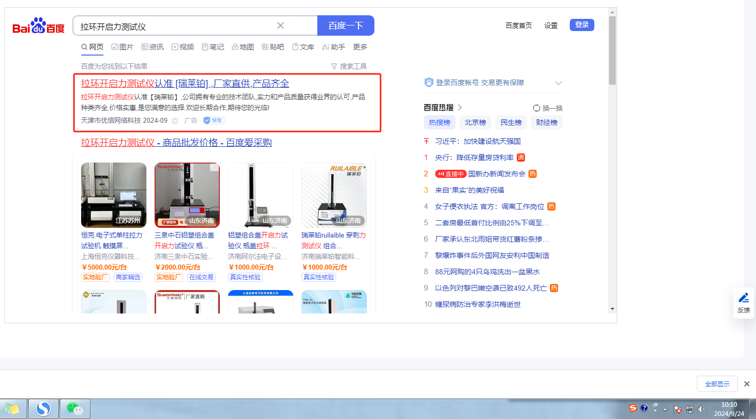This screenshot has width=756, height=419.
Task: Open the 百度爱采购 result title link
Action: pos(177,143)
